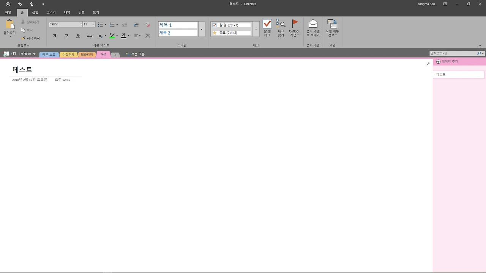Open the Customize Quick Access Toolbar arrow
486x273 pixels.
pos(43,4)
